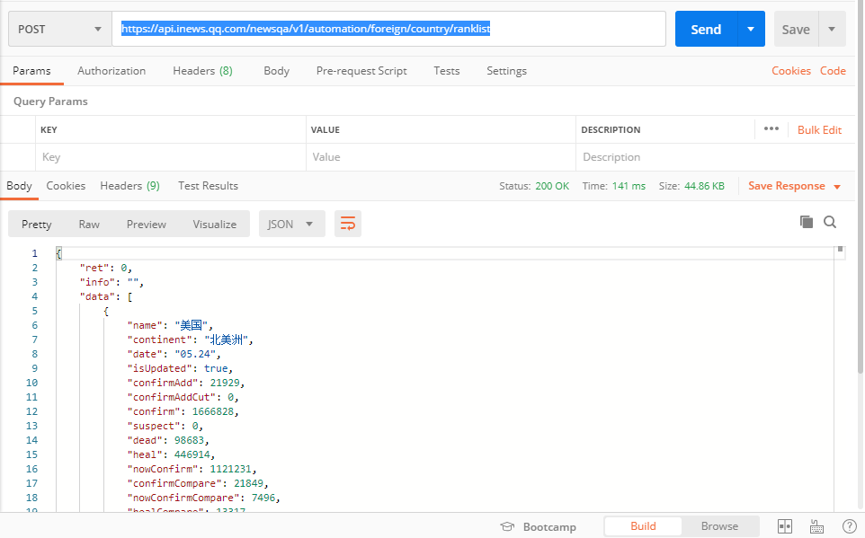Click the "name" line
The height and width of the screenshot is (538, 865).
[170, 325]
